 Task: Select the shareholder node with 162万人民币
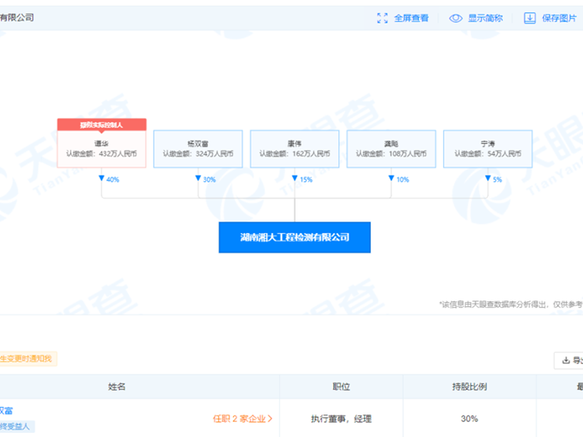(295, 149)
